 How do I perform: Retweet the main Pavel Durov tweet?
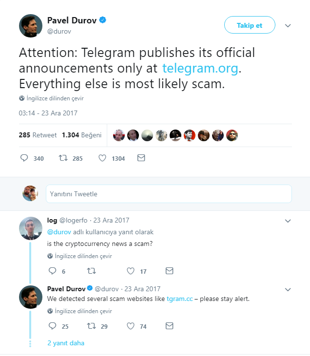(x=63, y=158)
